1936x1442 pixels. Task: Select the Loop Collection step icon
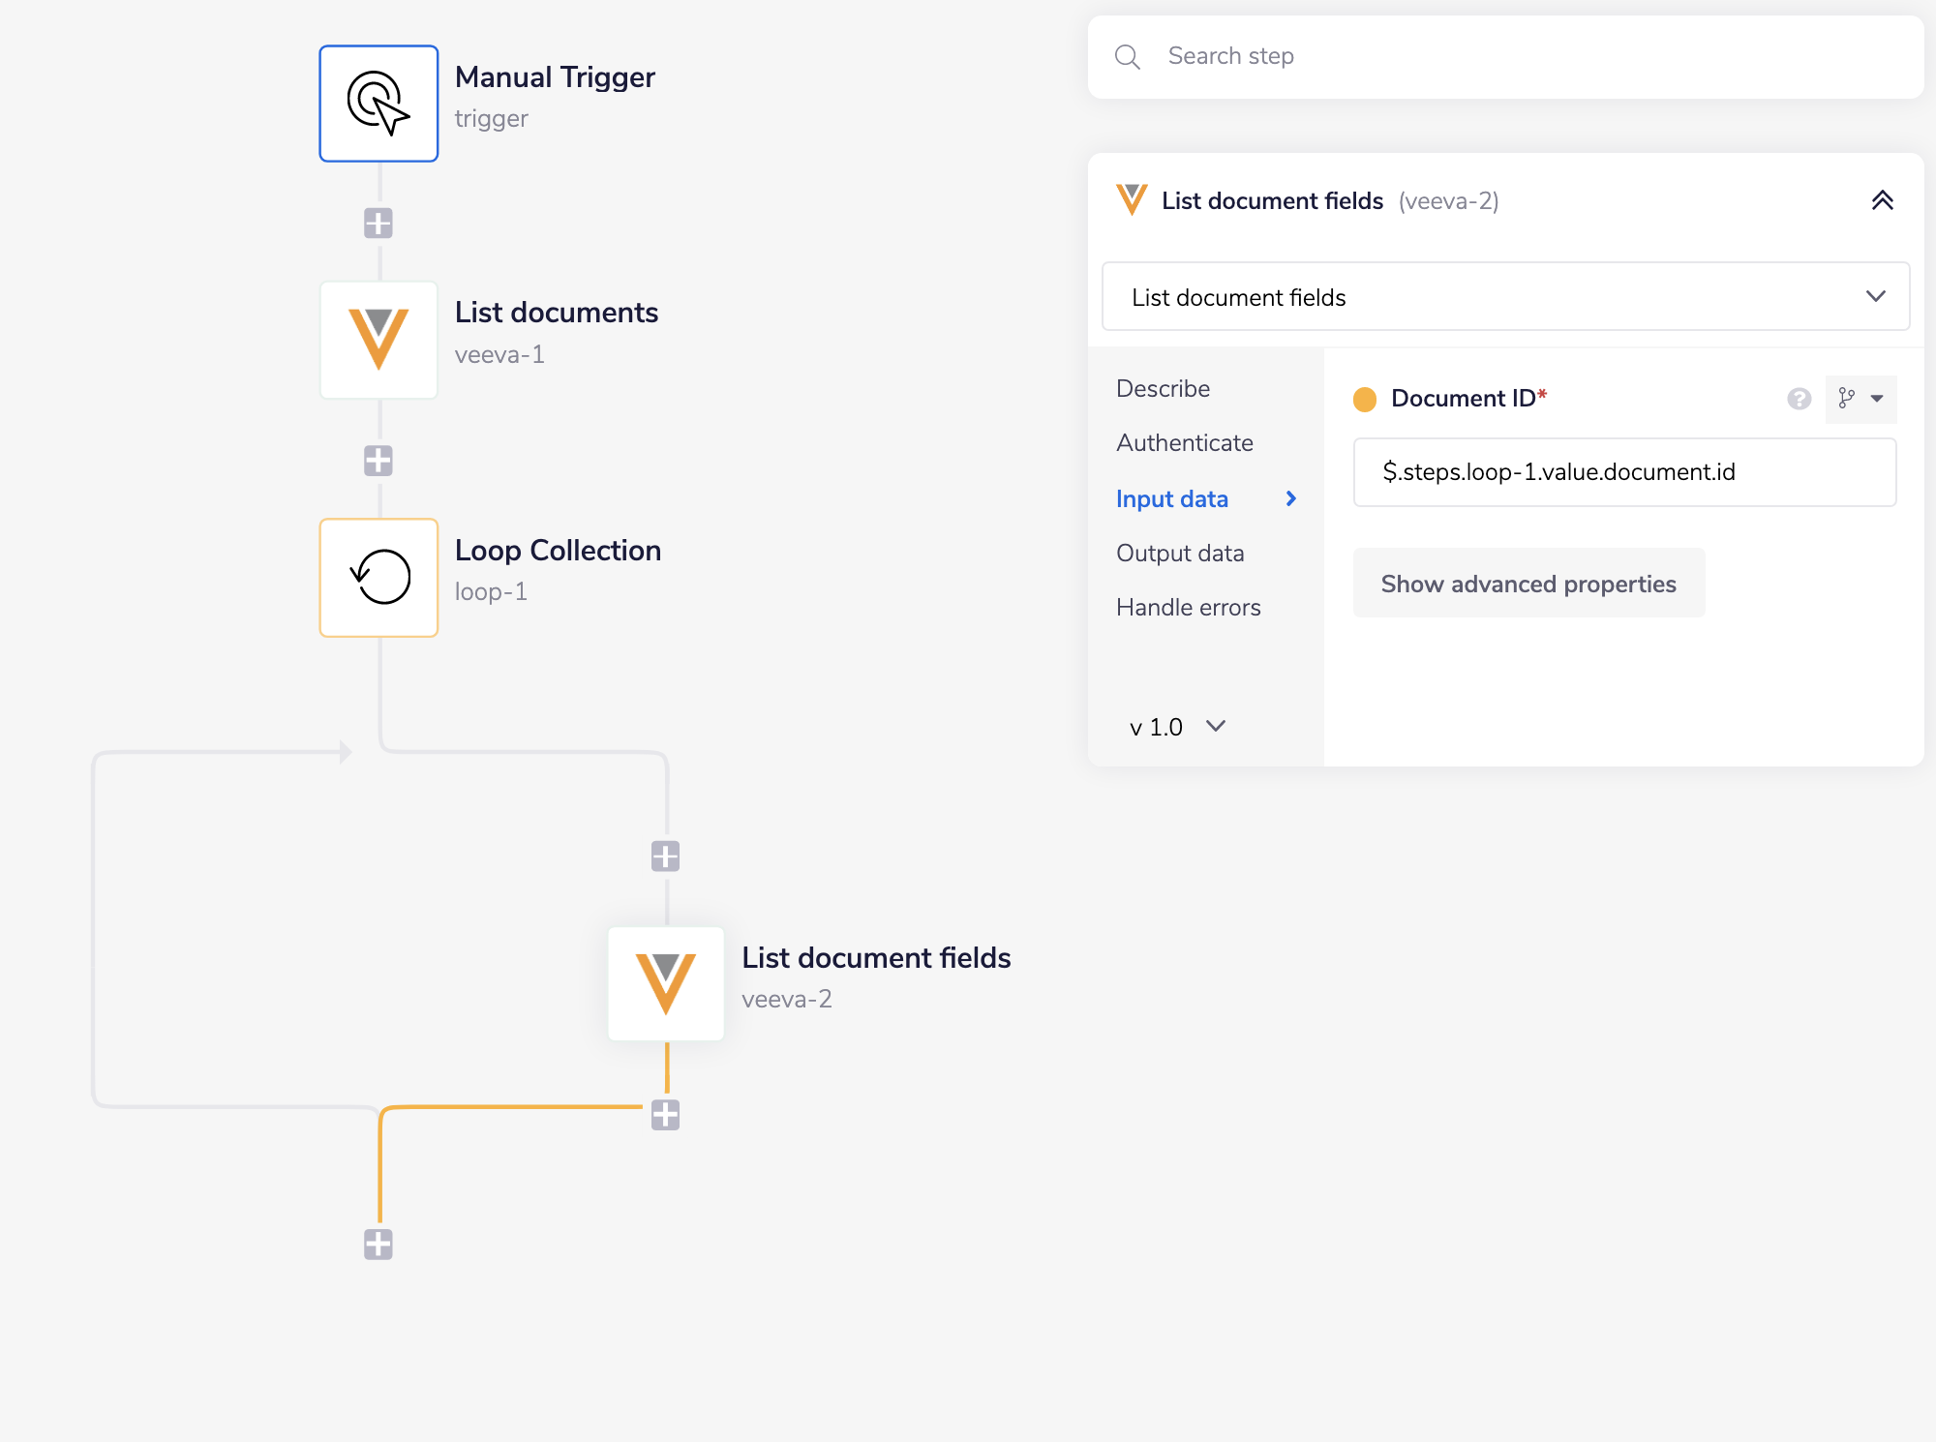tap(378, 578)
